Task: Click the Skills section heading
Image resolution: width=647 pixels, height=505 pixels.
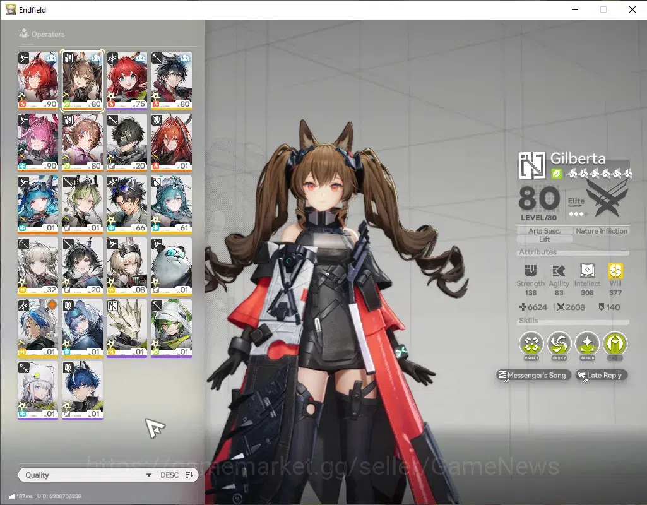Action: pos(528,320)
